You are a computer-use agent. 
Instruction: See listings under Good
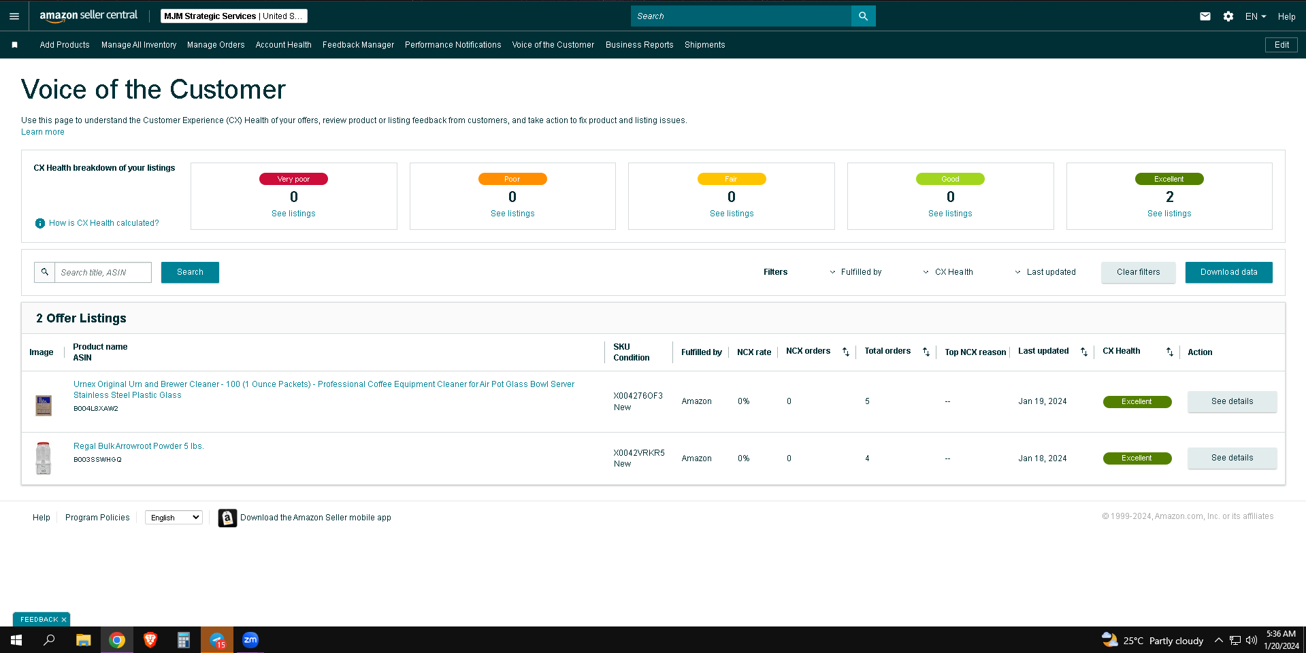pyautogui.click(x=950, y=214)
